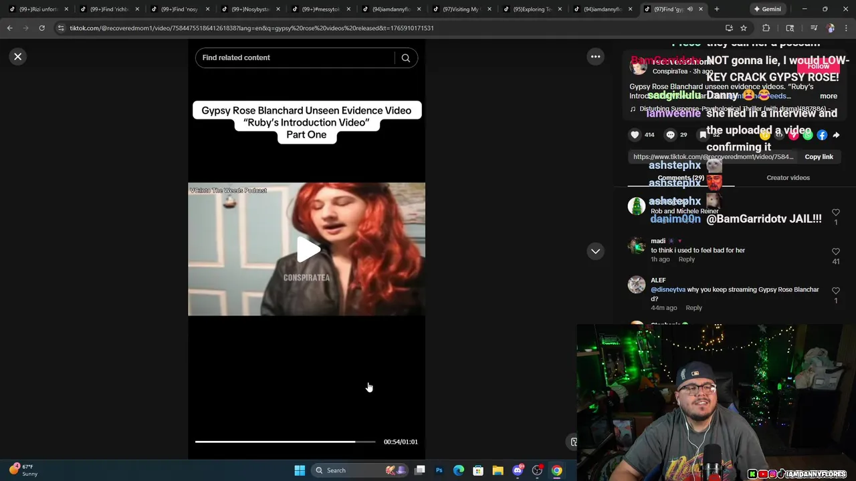Screen dimensions: 856x481
Task: Expand description with more link
Action: [x=828, y=96]
